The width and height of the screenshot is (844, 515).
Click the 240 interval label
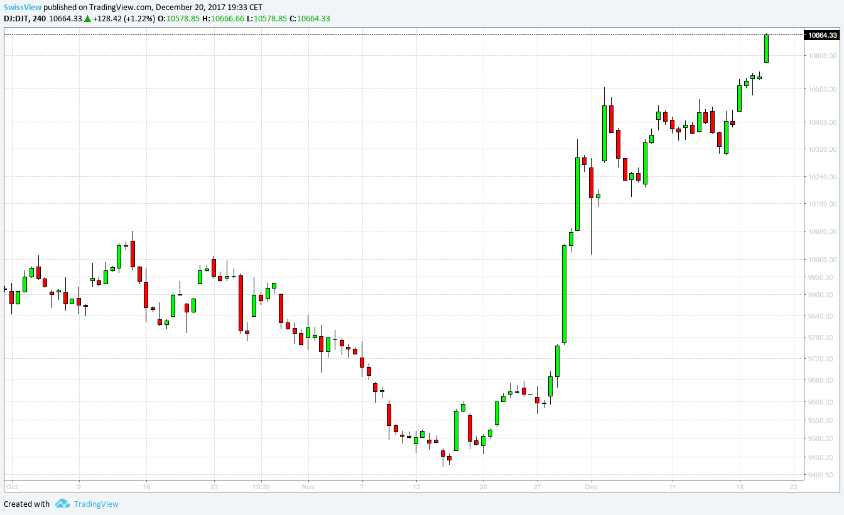point(40,18)
